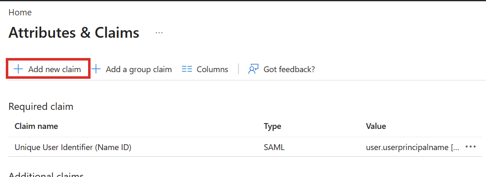Click the feedback person icon
The width and height of the screenshot is (486, 177).
click(x=253, y=69)
